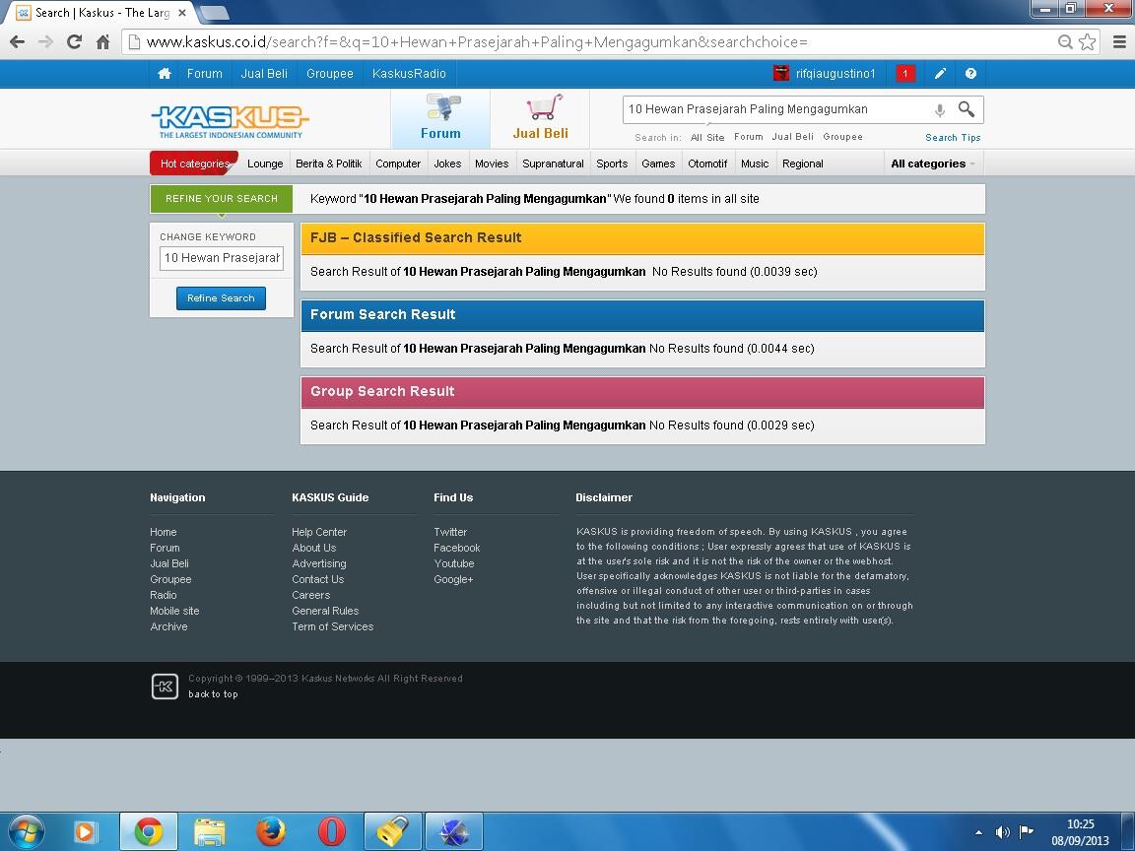
Task: Choose All Site search scope
Action: click(x=707, y=138)
